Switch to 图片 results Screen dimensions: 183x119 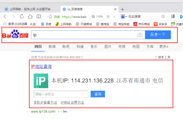coord(108,47)
